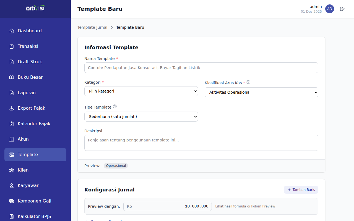Open the Kategori dropdown
This screenshot has width=354, height=221.
point(141,91)
